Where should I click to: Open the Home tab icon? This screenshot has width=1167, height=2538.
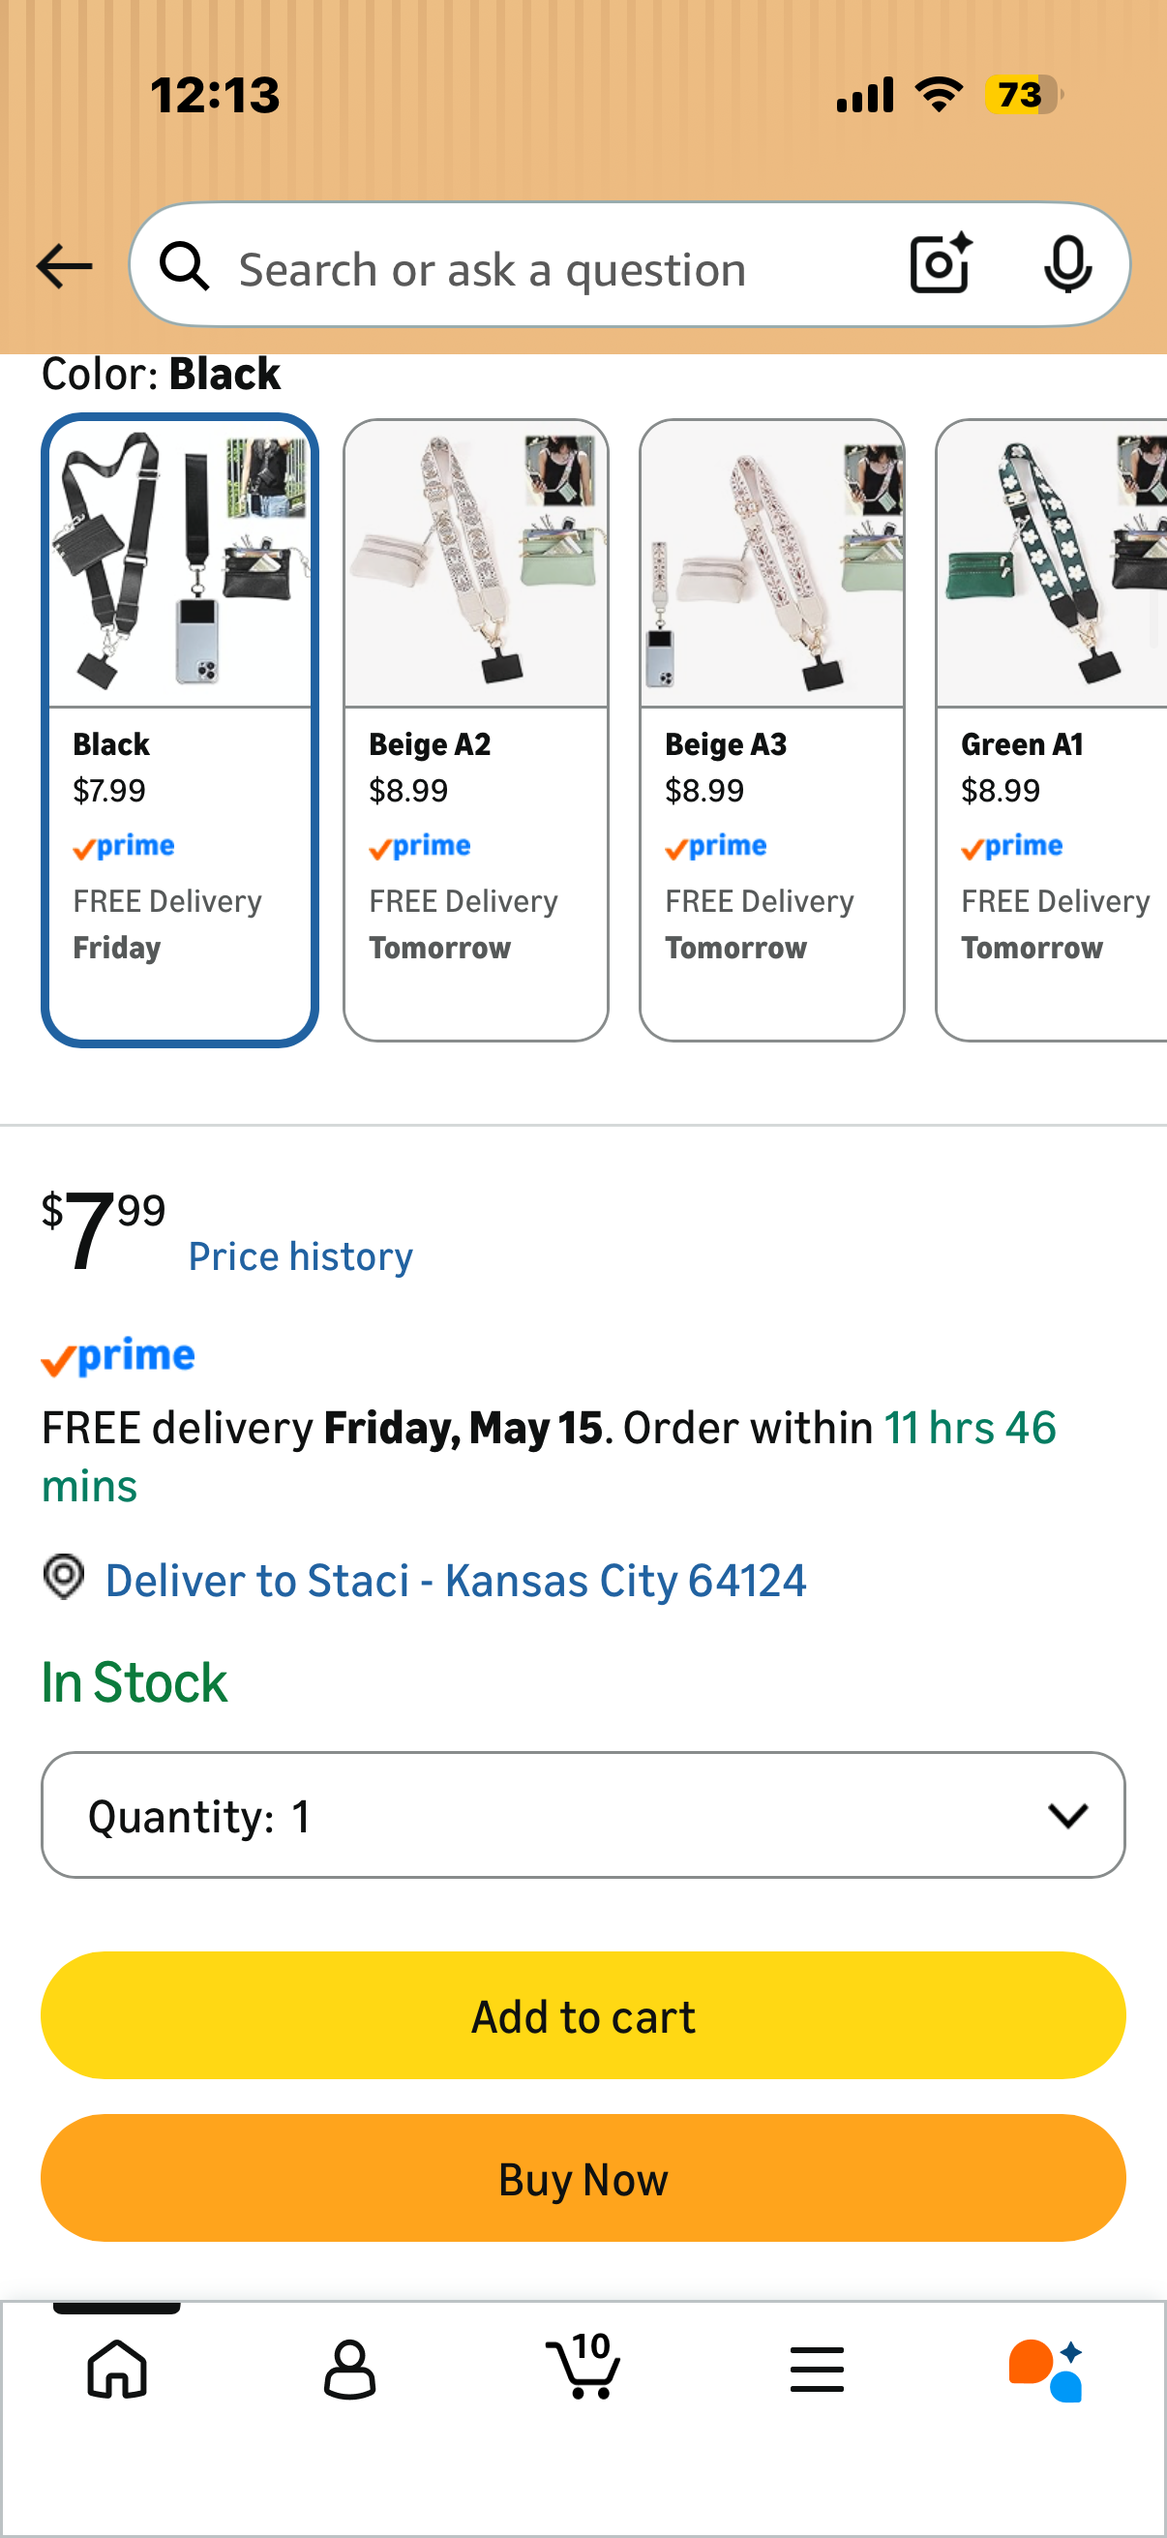(117, 2370)
